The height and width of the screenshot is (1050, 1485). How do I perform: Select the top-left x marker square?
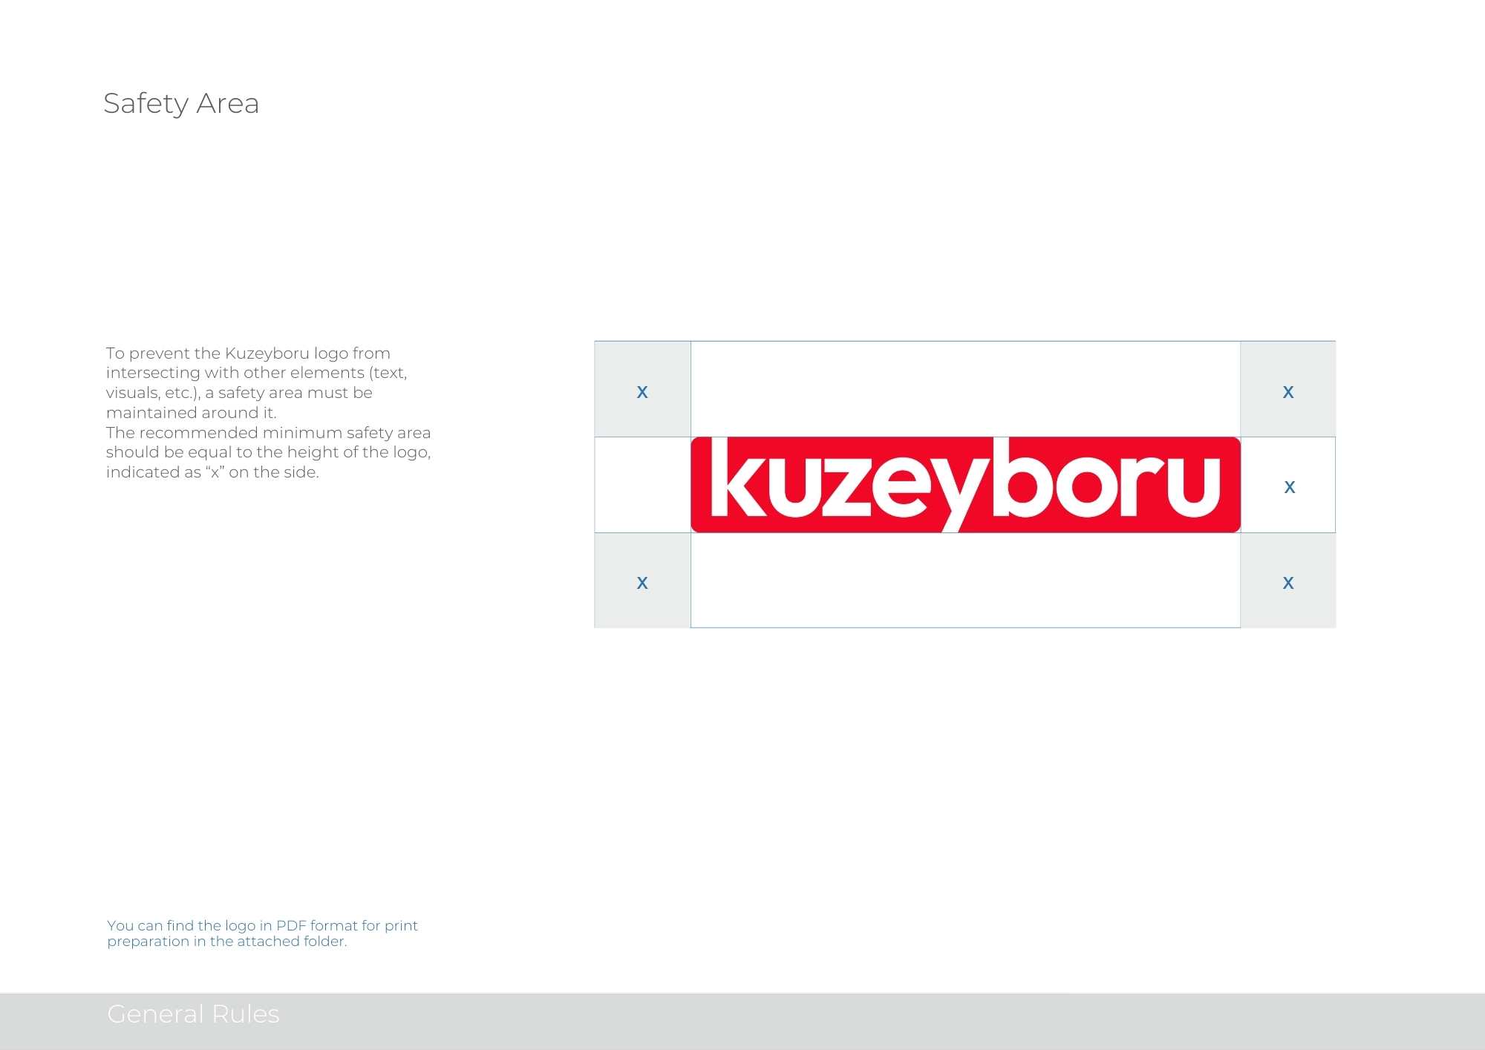pyautogui.click(x=642, y=389)
